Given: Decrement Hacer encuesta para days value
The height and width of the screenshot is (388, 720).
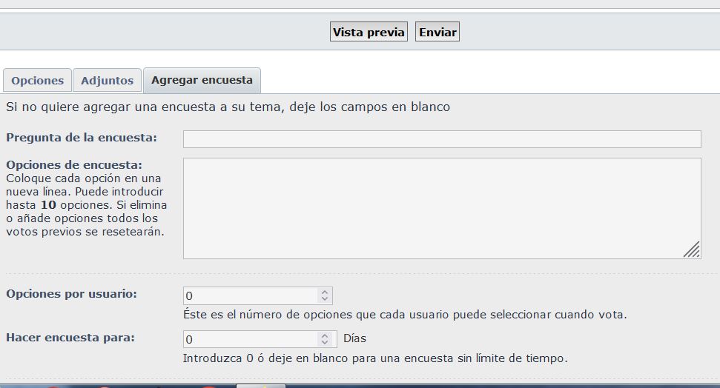Looking at the screenshot, I should [325, 342].
